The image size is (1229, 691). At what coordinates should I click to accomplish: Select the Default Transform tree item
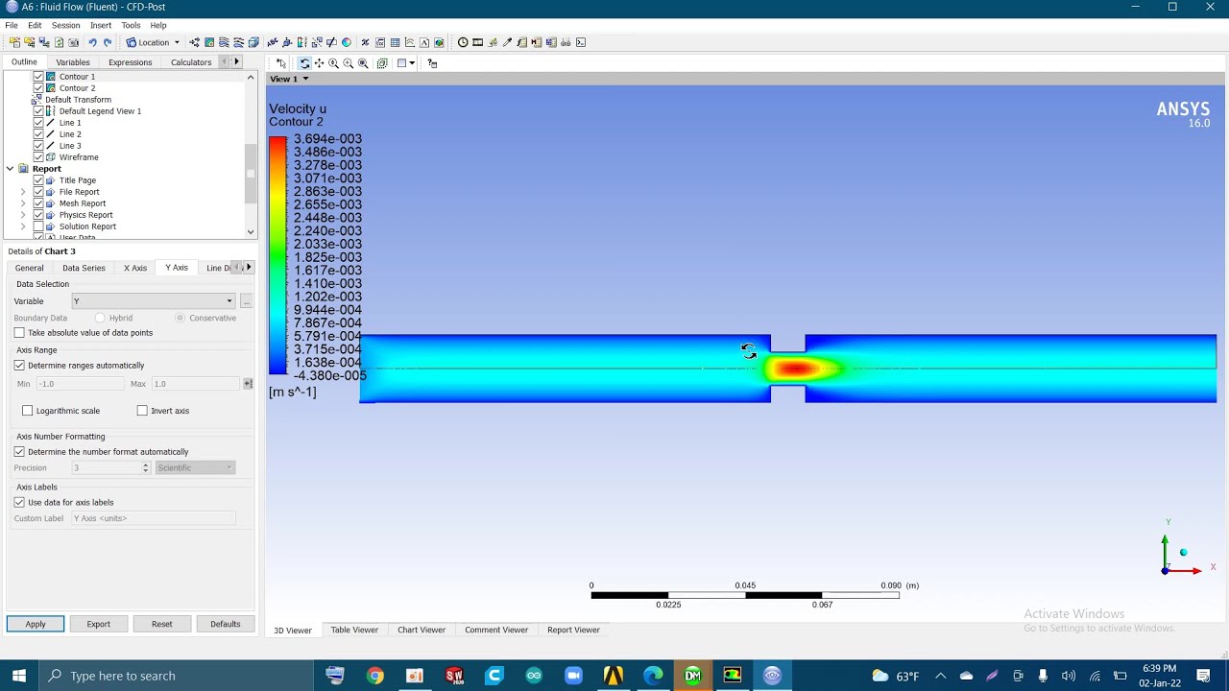[x=78, y=100]
